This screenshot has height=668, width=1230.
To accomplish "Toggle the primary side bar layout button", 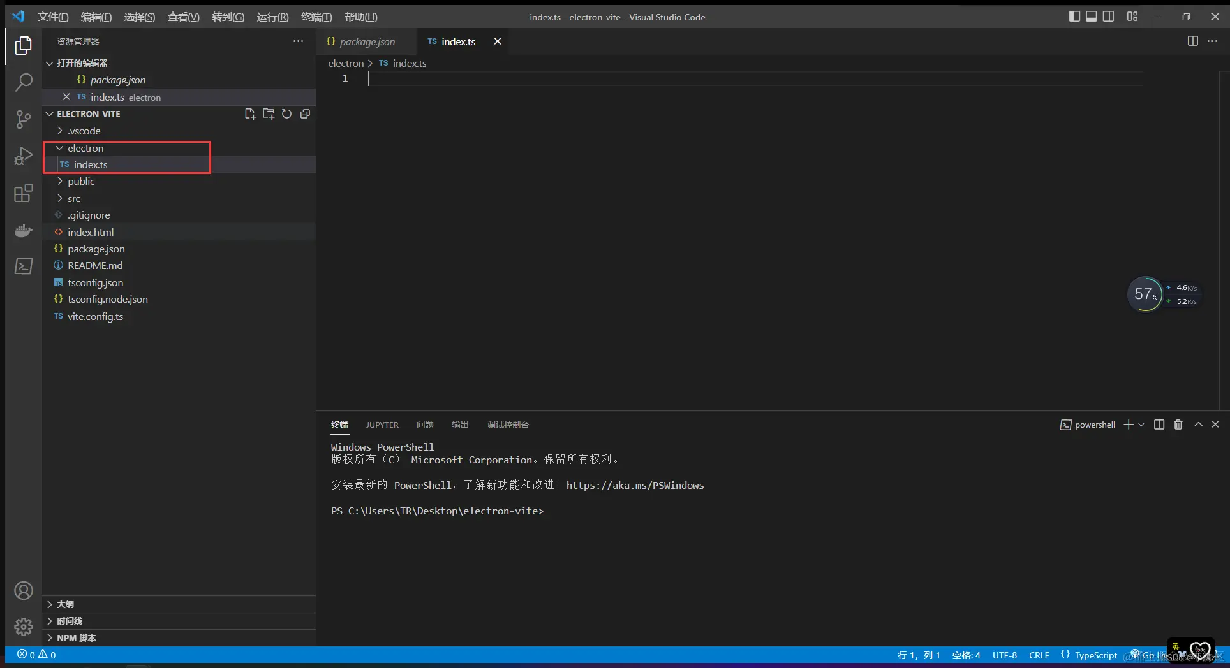I will coord(1074,17).
